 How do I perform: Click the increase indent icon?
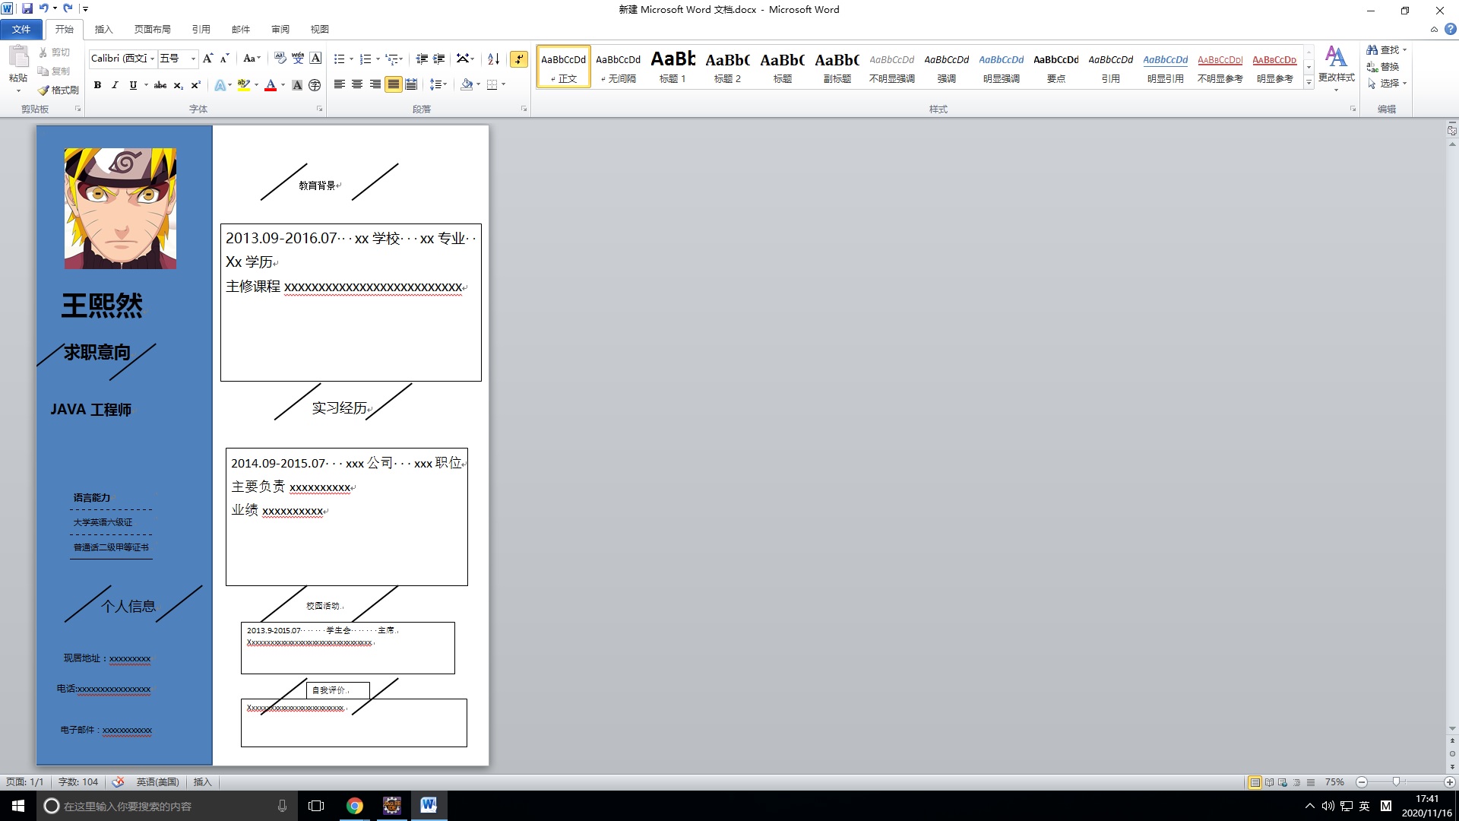pos(438,59)
